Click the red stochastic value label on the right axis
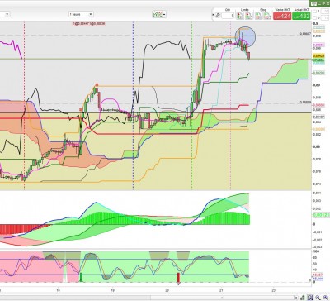The height and width of the screenshot is (301, 330). [318, 275]
